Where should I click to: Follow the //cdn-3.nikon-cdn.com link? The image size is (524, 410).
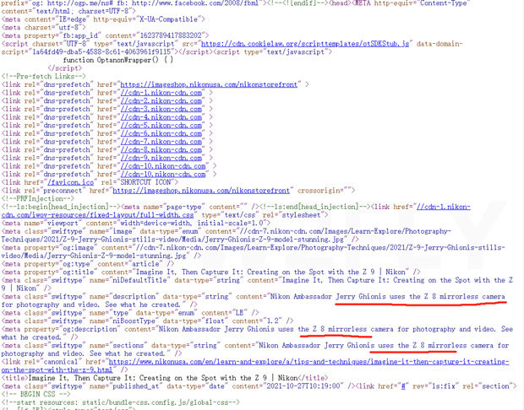click(x=161, y=109)
